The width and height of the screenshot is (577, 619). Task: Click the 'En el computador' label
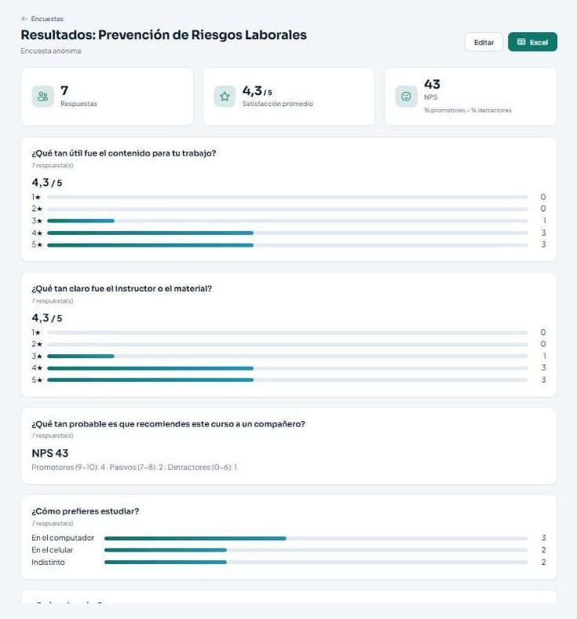click(63, 537)
